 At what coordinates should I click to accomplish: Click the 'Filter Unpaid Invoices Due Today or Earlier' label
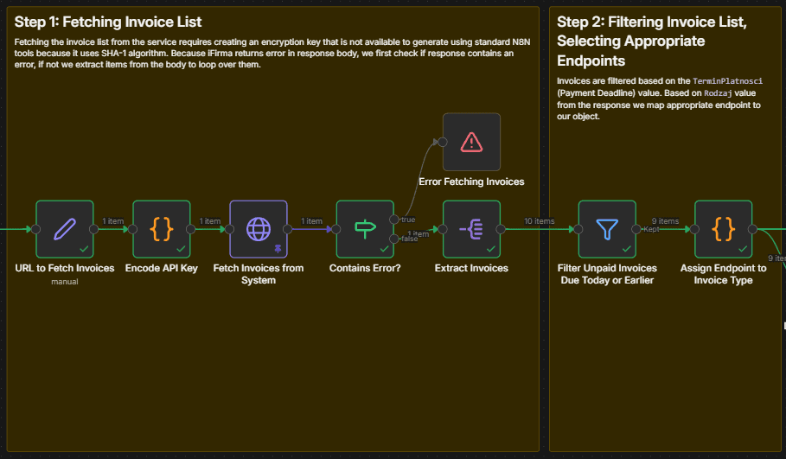pos(607,274)
